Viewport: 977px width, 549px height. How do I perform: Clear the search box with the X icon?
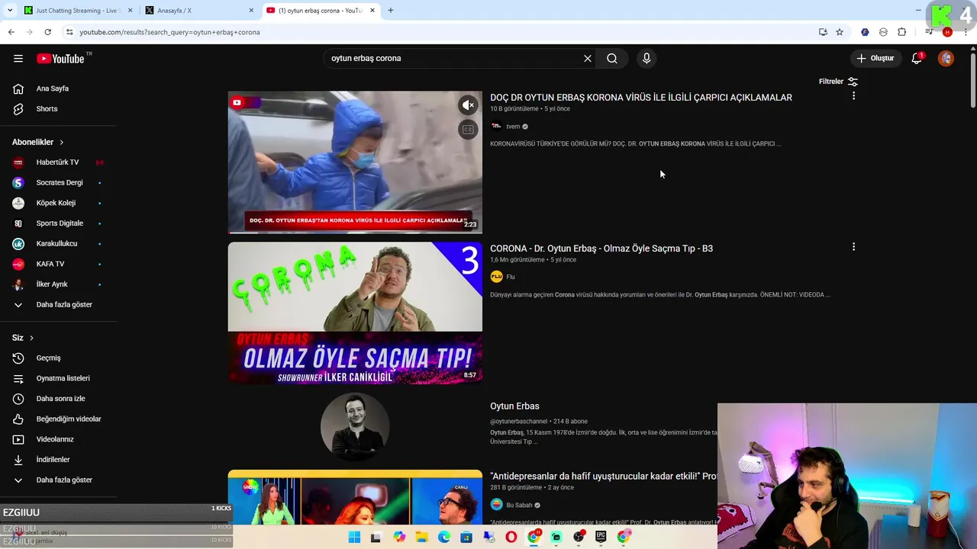click(588, 59)
